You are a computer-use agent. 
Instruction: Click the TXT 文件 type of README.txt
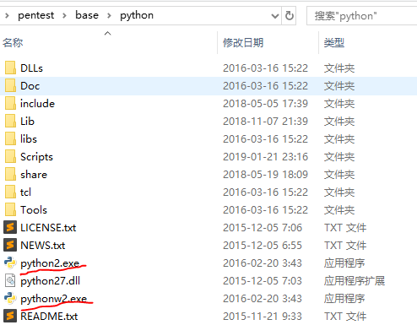[x=345, y=317]
